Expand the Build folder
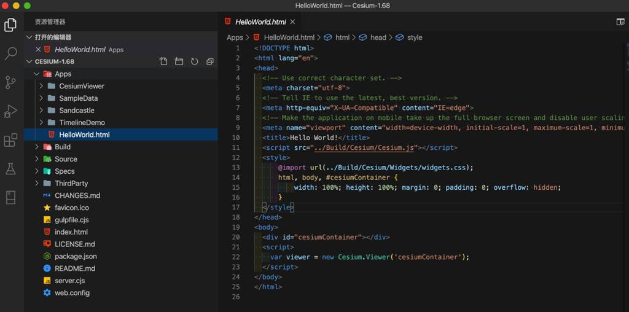The image size is (629, 312). 36,147
